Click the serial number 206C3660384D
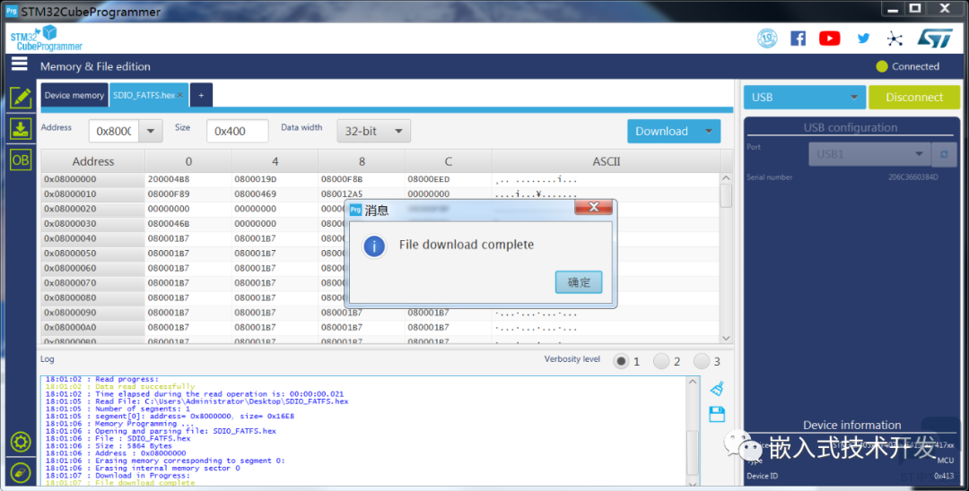Viewport: 969px width, 491px height. (912, 177)
